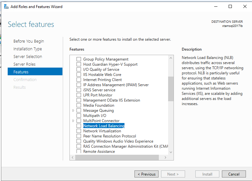
Task: Click the wizard icon in title bar
Action: point(6,6)
